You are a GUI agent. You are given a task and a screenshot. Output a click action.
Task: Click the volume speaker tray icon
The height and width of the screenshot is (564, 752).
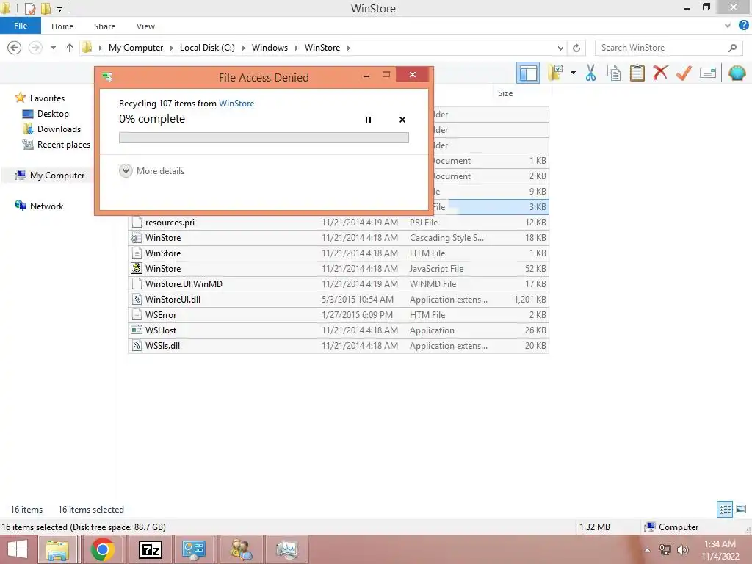[682, 550]
